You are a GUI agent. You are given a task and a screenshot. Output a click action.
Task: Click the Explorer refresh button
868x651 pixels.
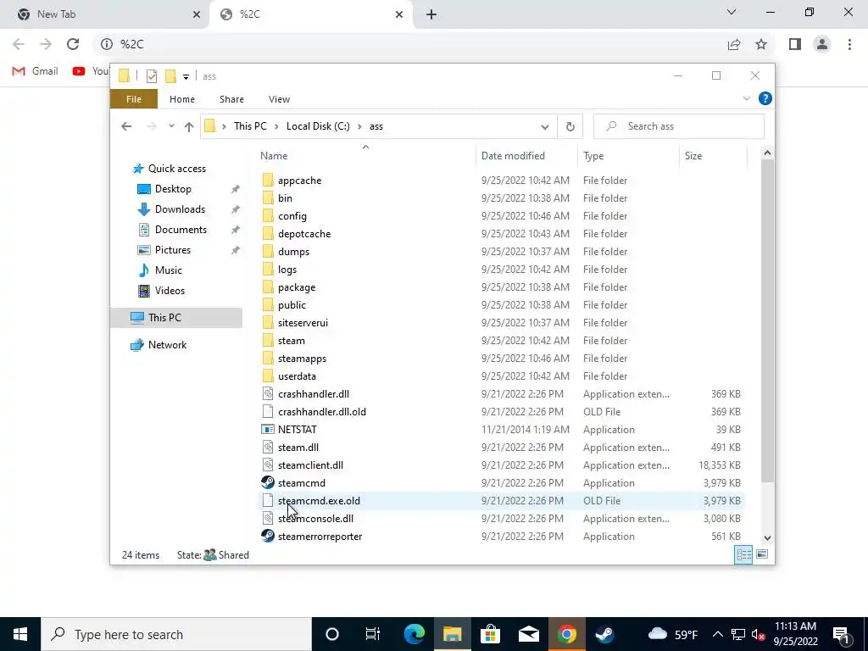coord(570,127)
